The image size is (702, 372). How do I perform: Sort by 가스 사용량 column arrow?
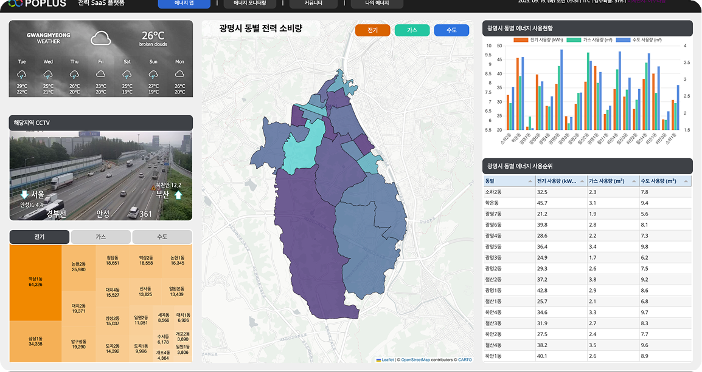634,181
